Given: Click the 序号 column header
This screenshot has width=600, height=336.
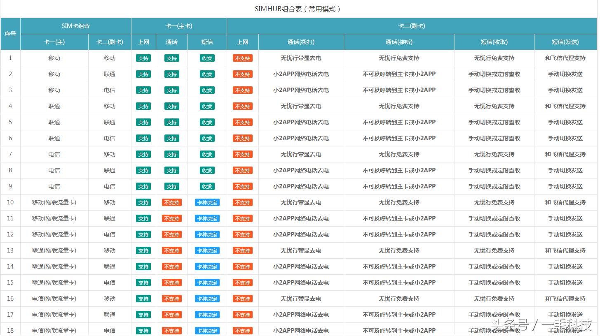Looking at the screenshot, I should 10,34.
